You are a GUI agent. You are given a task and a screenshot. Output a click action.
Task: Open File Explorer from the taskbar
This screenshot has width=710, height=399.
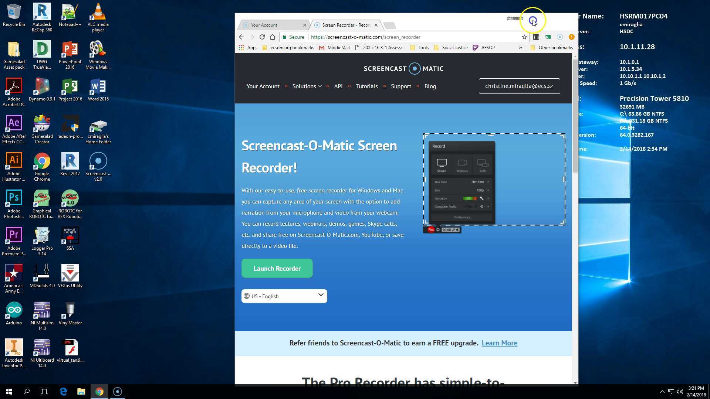(81, 392)
